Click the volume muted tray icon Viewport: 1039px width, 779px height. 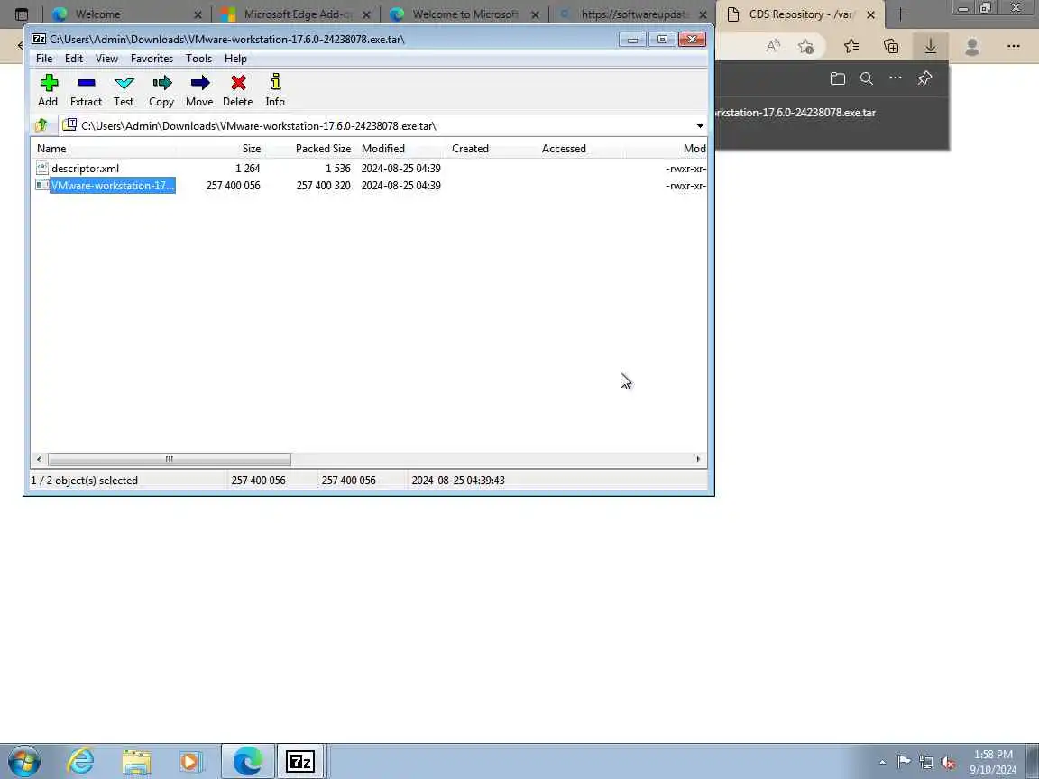pos(948,763)
